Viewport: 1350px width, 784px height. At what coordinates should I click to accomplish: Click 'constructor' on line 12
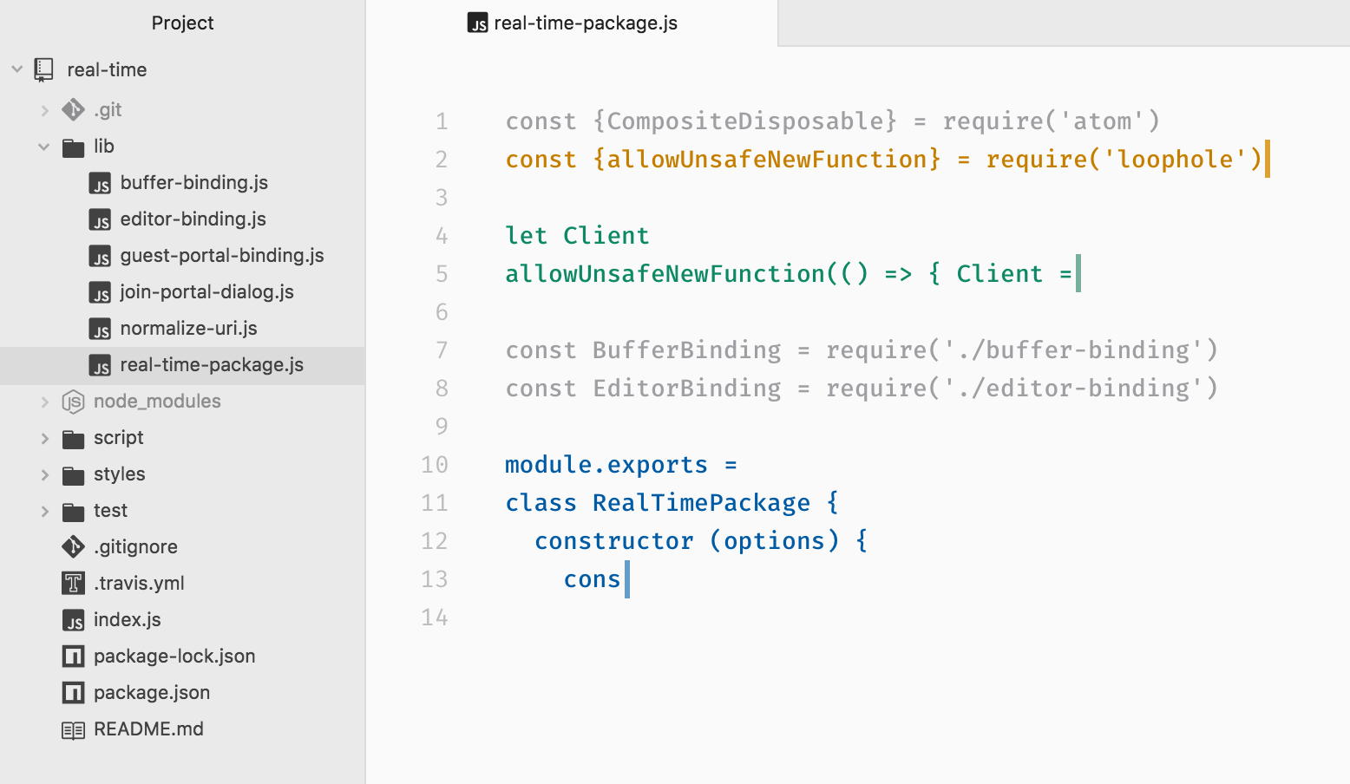click(614, 541)
